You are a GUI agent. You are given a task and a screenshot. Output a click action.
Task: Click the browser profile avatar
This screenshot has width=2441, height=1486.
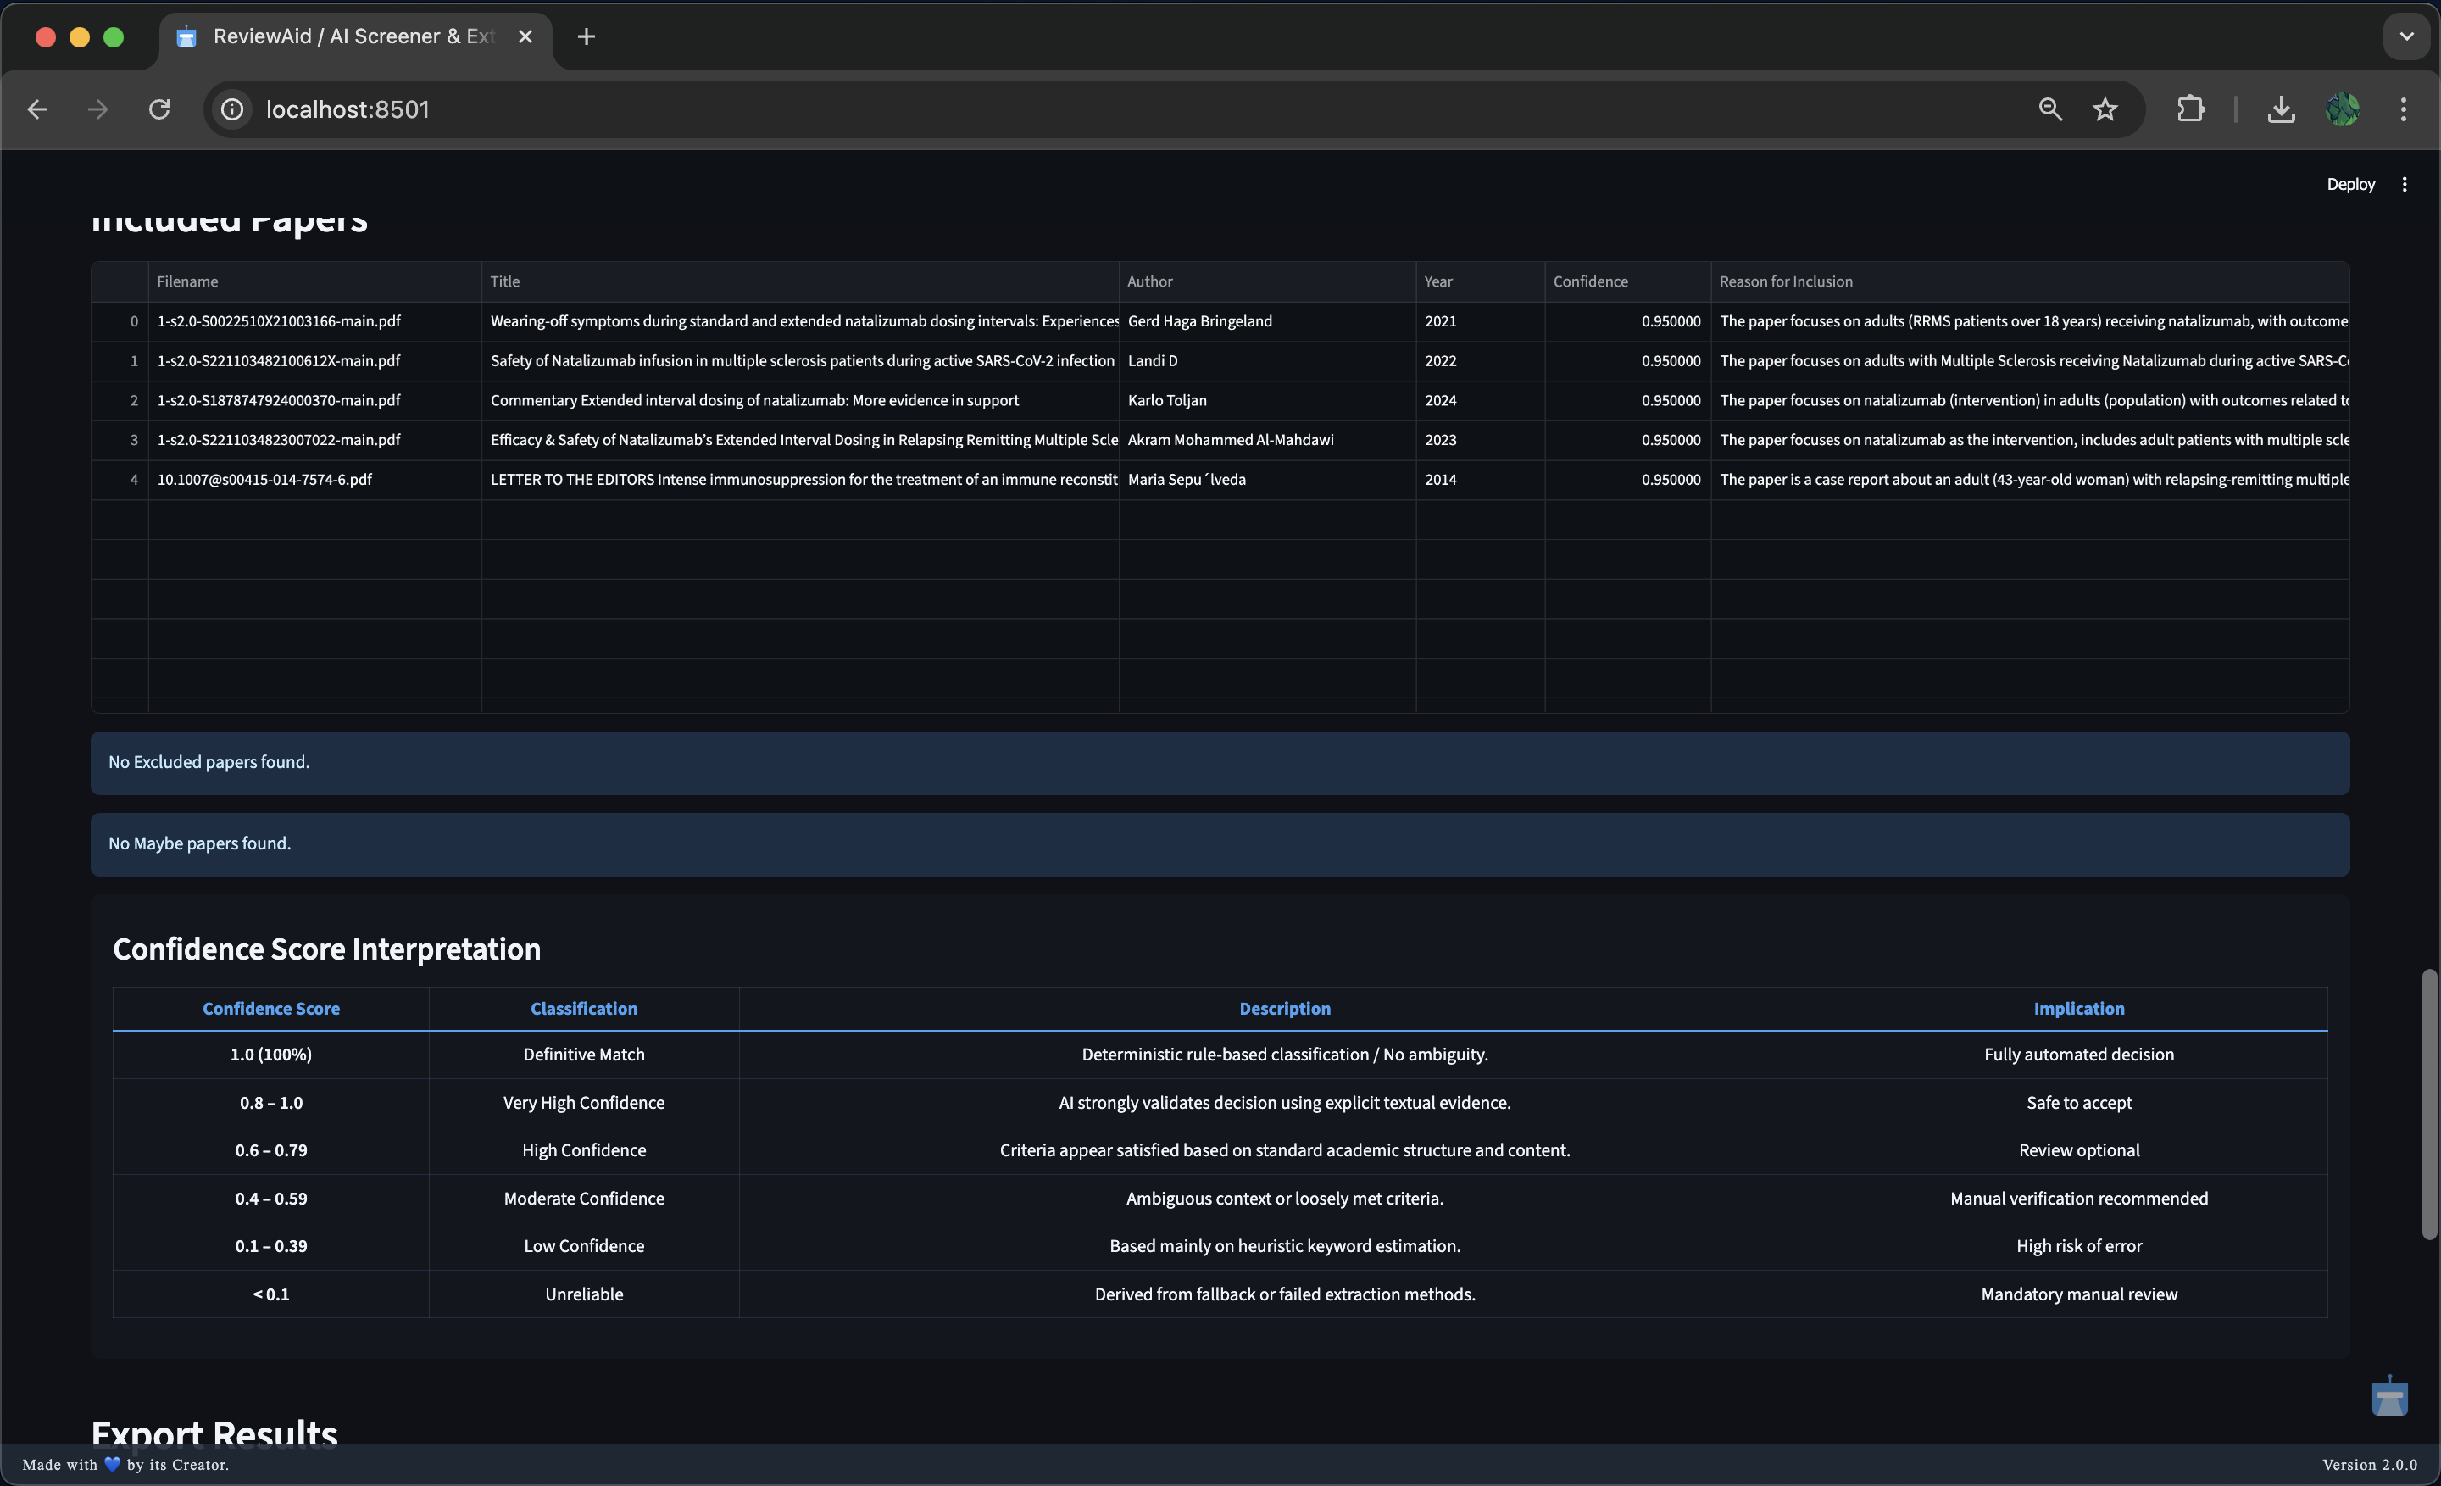[2343, 109]
